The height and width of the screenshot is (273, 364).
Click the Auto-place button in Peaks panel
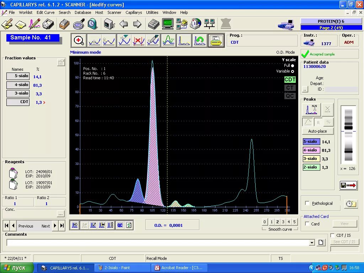317,131
